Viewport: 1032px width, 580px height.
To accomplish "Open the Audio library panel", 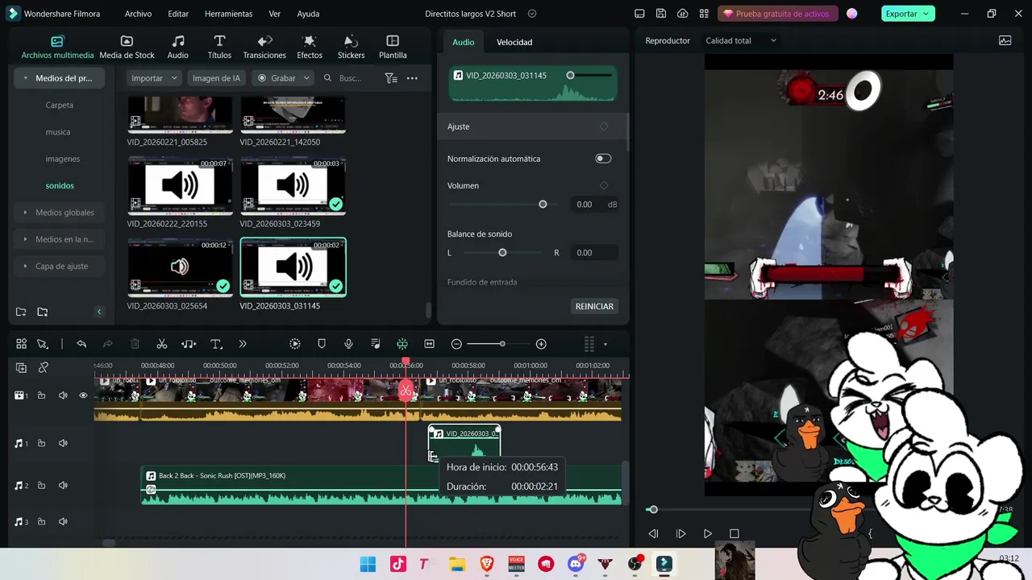I will coord(177,48).
